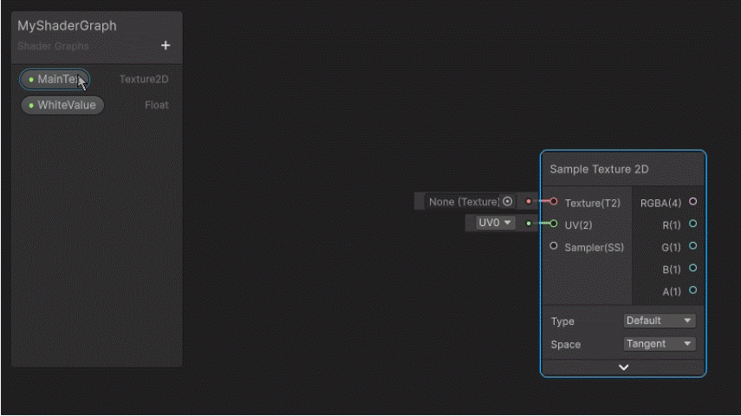Click the Texture(T2) input port

click(x=554, y=202)
